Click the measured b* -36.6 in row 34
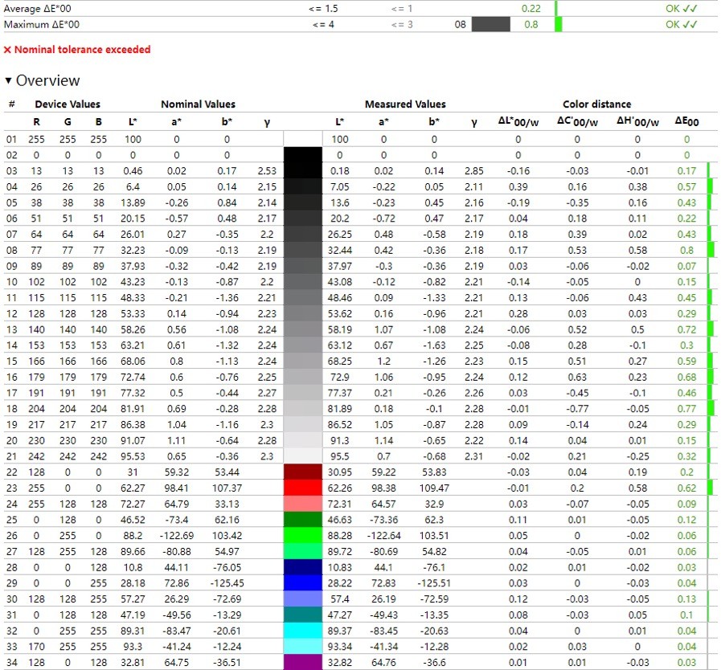 click(434, 662)
